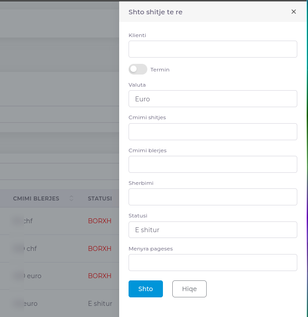Viewport: 308px width, 317px height.
Task: Click the Shto shitje te re title
Action: [x=155, y=12]
